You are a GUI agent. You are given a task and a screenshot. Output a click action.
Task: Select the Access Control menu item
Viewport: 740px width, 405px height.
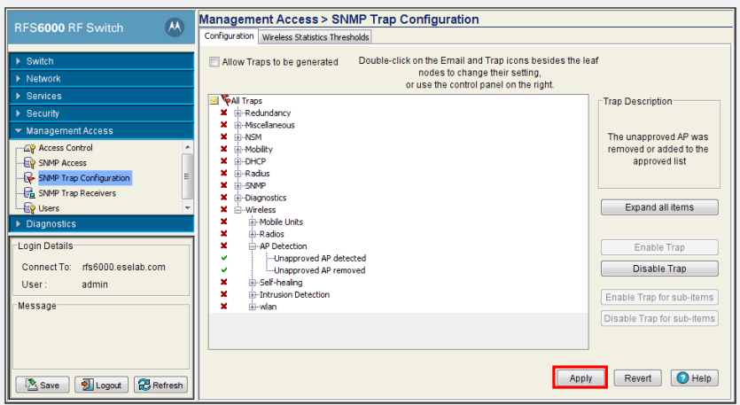pos(66,148)
